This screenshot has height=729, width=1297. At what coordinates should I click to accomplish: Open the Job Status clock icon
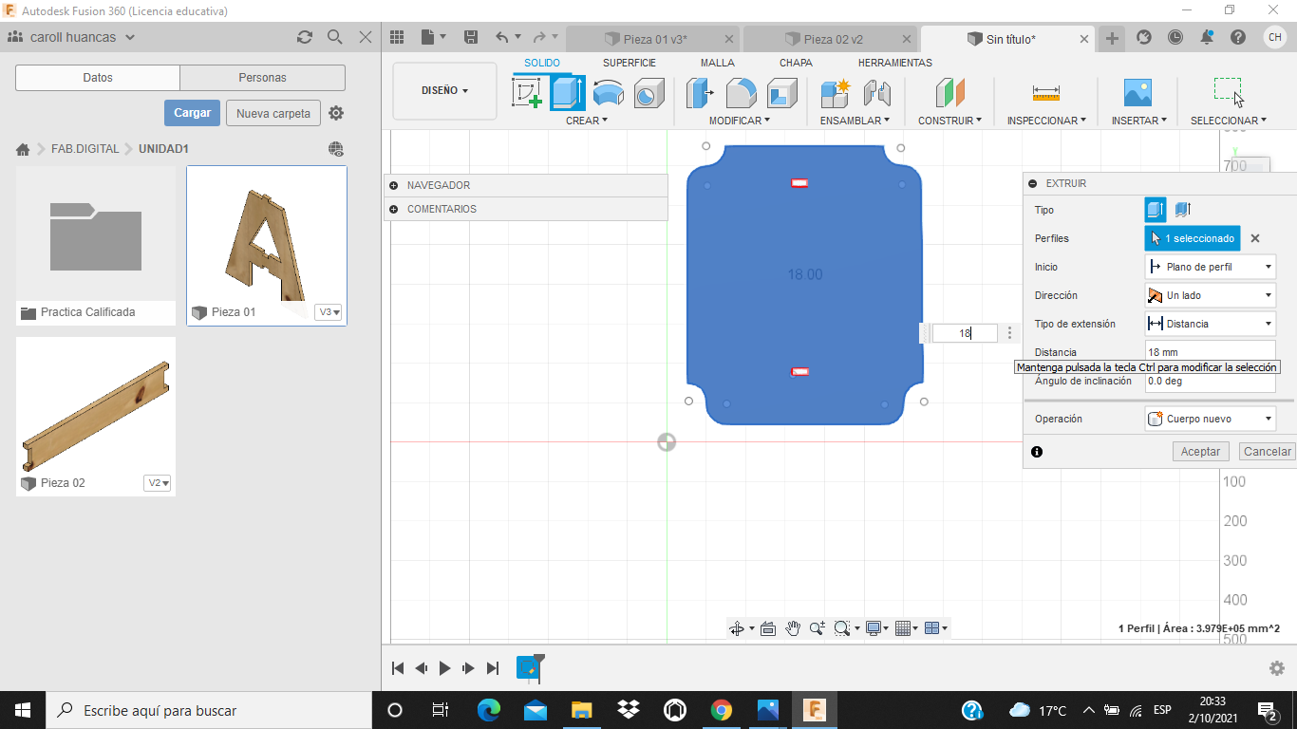(1175, 37)
